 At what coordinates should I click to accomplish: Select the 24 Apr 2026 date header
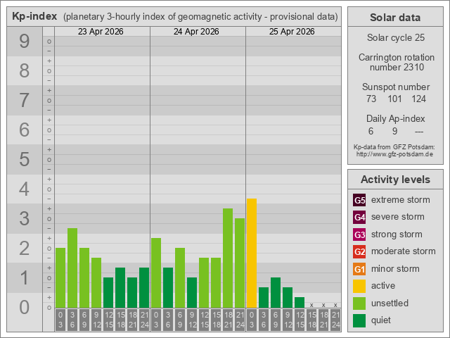[x=198, y=32]
